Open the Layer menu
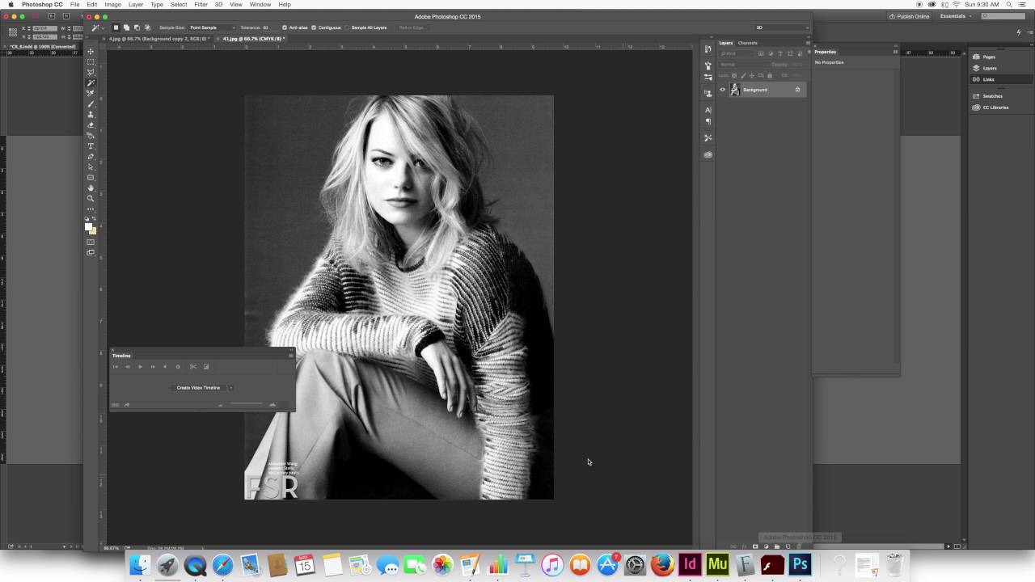Image resolution: width=1035 pixels, height=582 pixels. [135, 5]
